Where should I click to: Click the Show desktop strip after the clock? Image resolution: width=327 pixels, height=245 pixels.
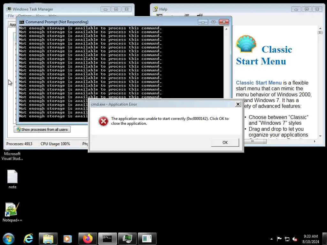tap(325, 239)
